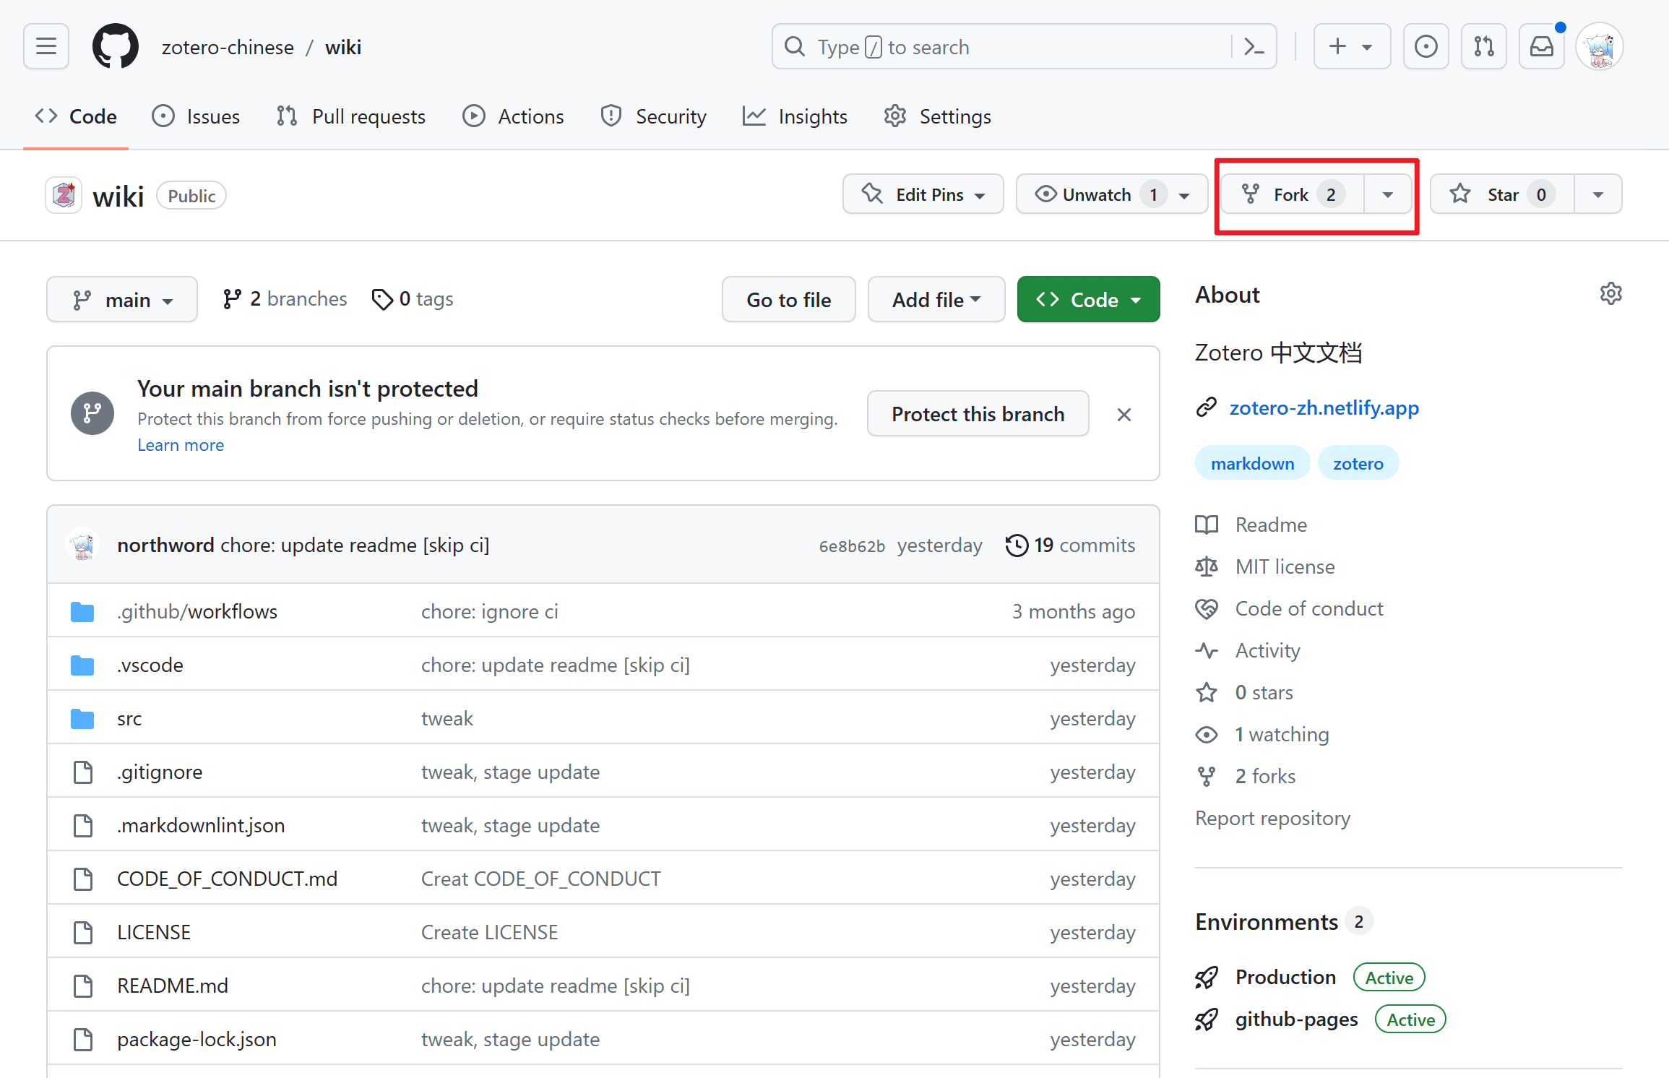Click the search input field
Screen dimensions: 1669x1078
coord(1012,47)
